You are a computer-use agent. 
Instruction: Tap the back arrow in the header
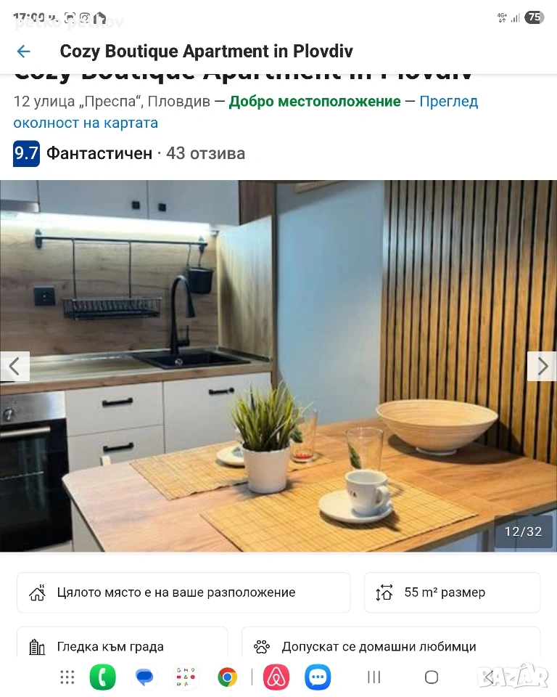click(x=23, y=52)
